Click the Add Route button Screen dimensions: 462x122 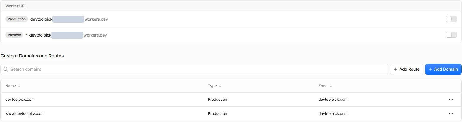(407, 69)
